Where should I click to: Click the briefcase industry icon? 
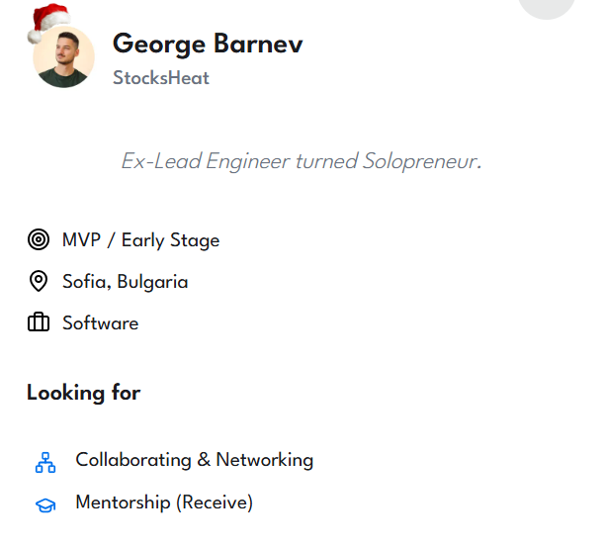coord(39,323)
